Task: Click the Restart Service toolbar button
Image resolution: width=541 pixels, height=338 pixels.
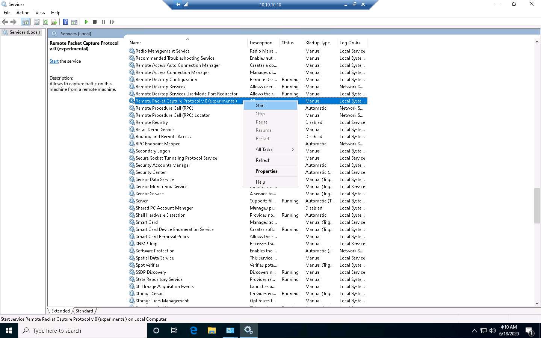Action: (x=112, y=22)
